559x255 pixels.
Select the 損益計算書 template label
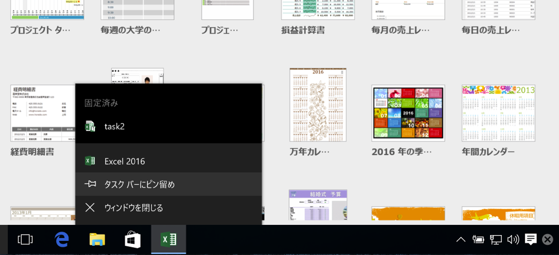coord(303,30)
